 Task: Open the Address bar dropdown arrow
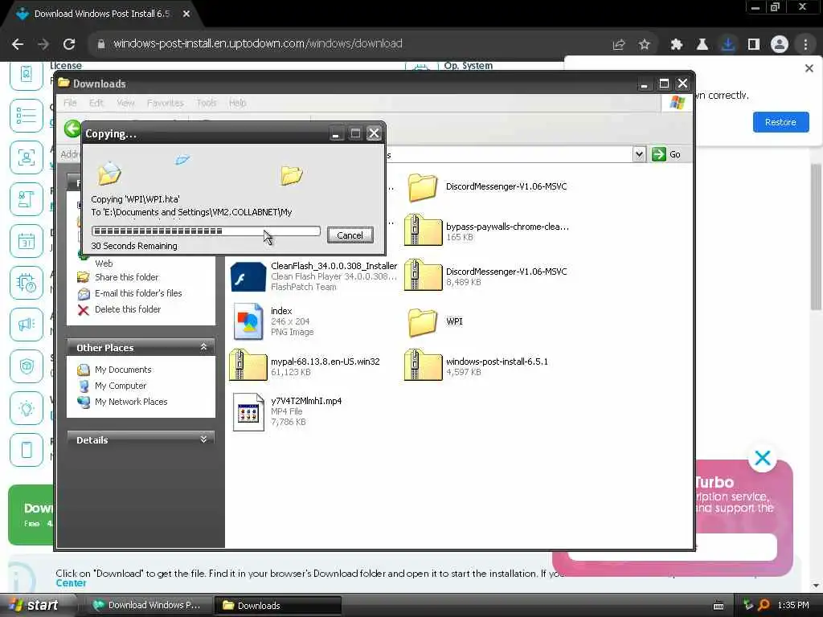point(638,154)
